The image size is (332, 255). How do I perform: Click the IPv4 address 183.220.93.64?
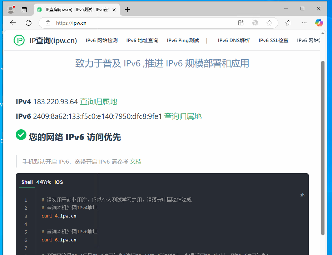point(56,102)
